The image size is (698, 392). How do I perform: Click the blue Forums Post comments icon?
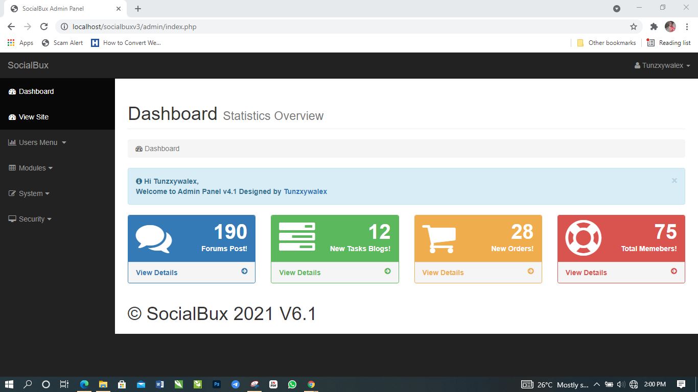pos(154,238)
